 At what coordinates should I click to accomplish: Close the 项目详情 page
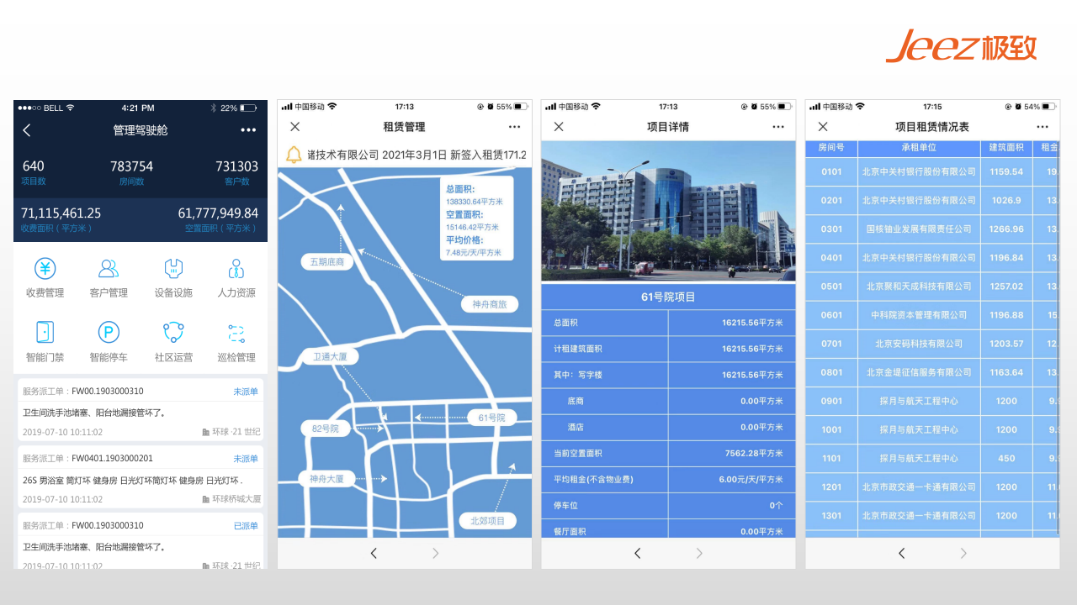[559, 127]
